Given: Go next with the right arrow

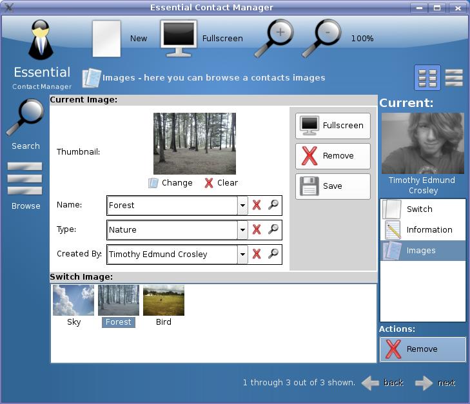Looking at the screenshot, I should pos(424,383).
